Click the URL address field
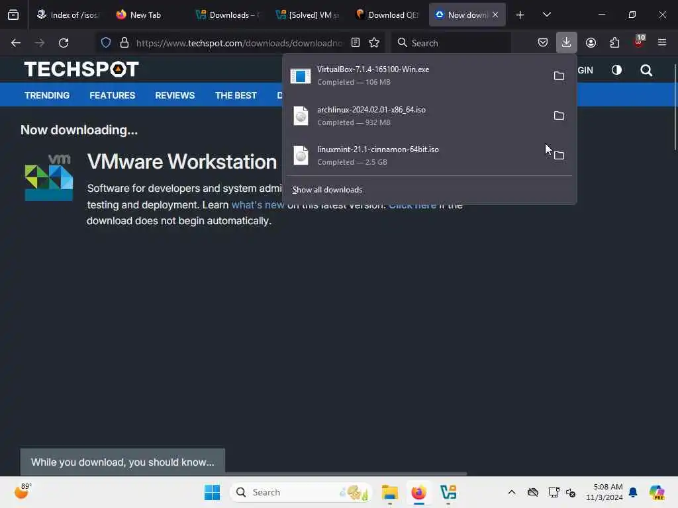 (238, 43)
